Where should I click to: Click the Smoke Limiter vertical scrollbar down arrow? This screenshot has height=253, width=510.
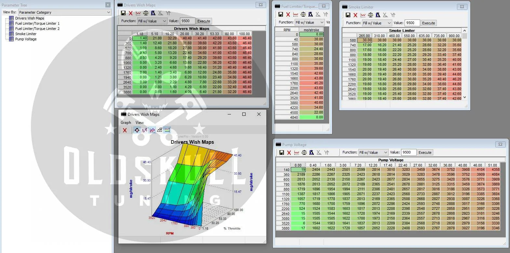pos(464,97)
